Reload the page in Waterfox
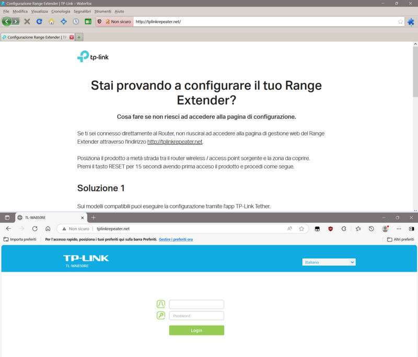Screen dimensions: 418x357 (x=39, y=21)
